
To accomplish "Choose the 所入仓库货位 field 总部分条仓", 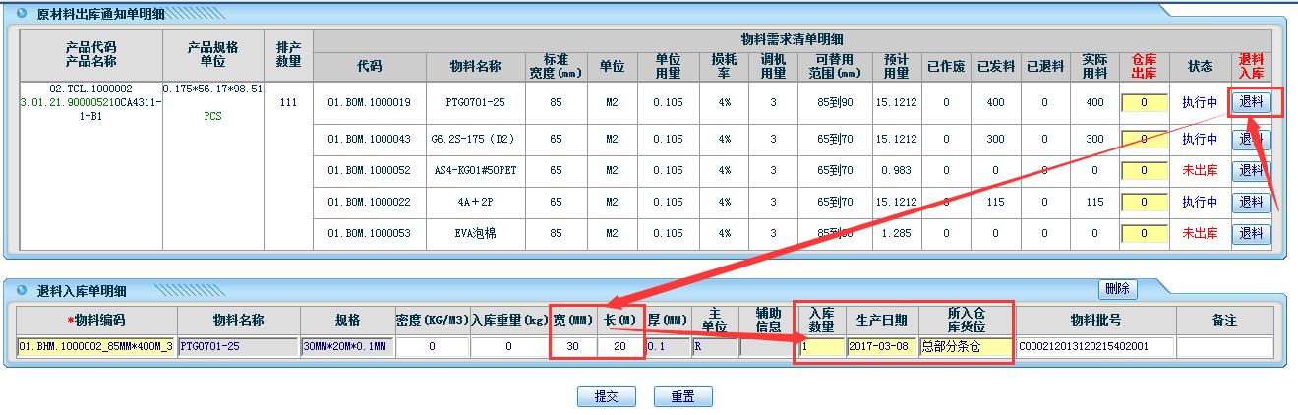I will [x=965, y=346].
